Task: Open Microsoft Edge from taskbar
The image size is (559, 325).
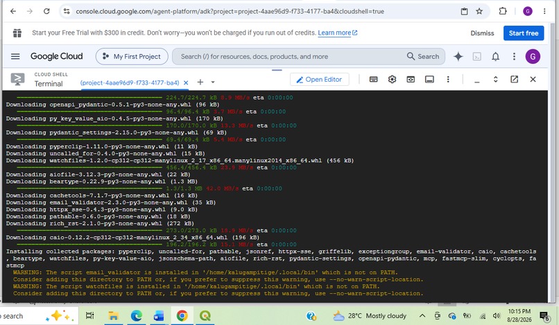Action: (x=136, y=316)
